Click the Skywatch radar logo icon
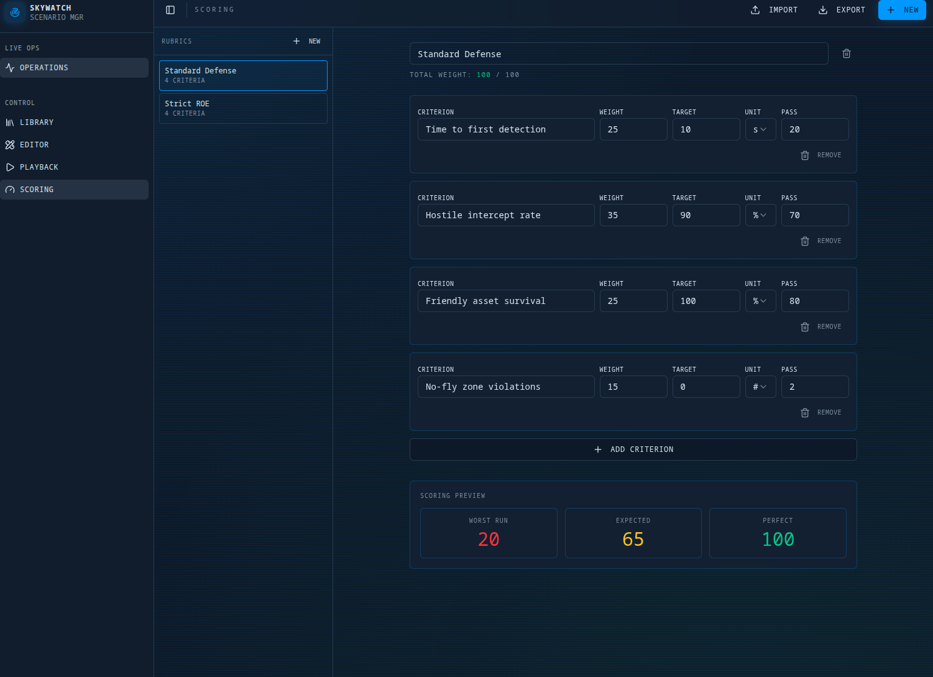 (x=15, y=12)
